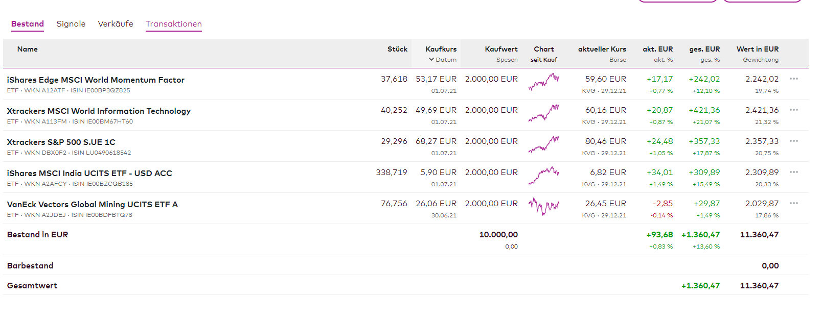Open three-dot menu for Xtrackers S&P 500
Viewport: 822px width, 321px height.
coord(793,141)
